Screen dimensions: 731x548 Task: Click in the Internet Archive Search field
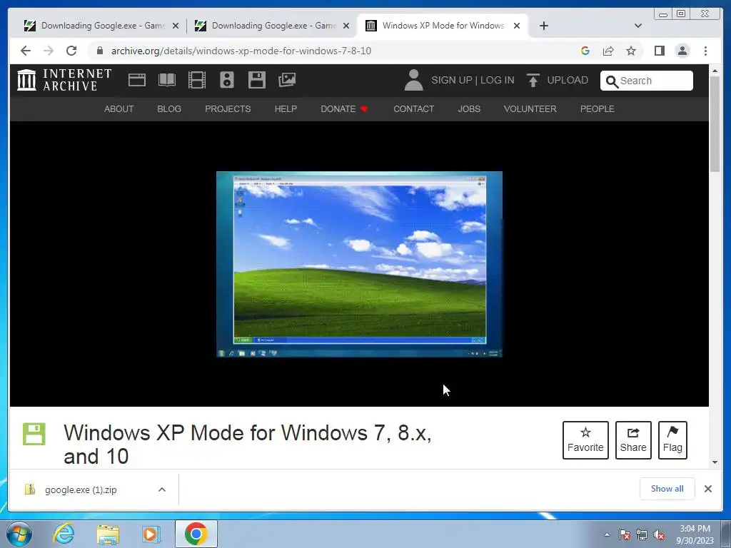pos(647,81)
